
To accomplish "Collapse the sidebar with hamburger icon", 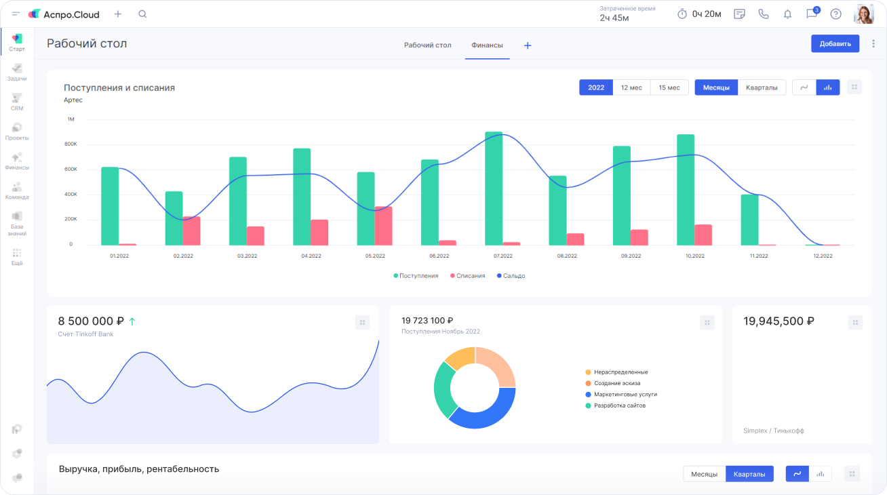I will click(16, 14).
